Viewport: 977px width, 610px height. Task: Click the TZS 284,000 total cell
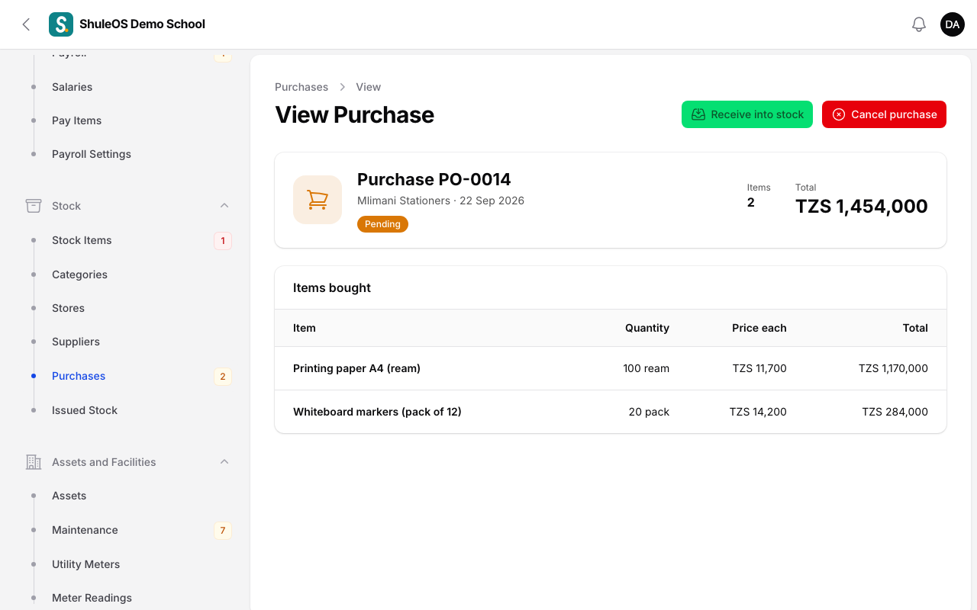click(895, 412)
